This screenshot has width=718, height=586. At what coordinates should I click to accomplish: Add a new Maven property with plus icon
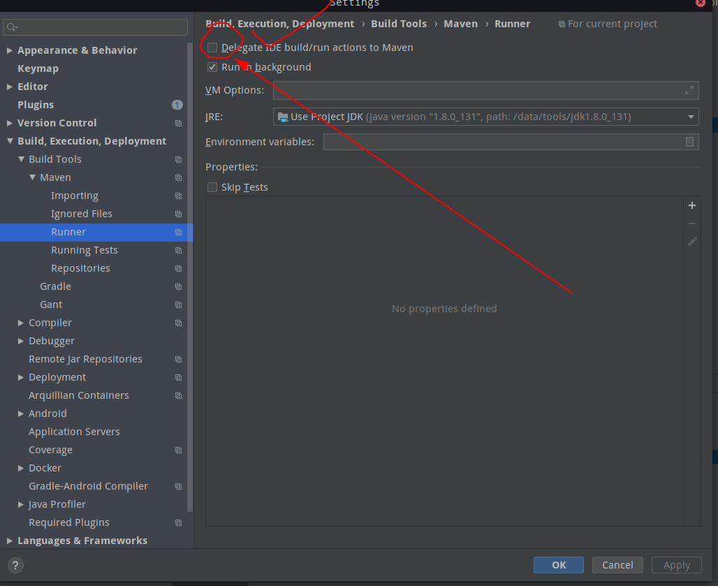pos(691,205)
